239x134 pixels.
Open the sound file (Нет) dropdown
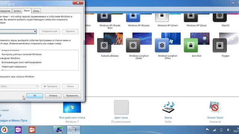point(19,86)
